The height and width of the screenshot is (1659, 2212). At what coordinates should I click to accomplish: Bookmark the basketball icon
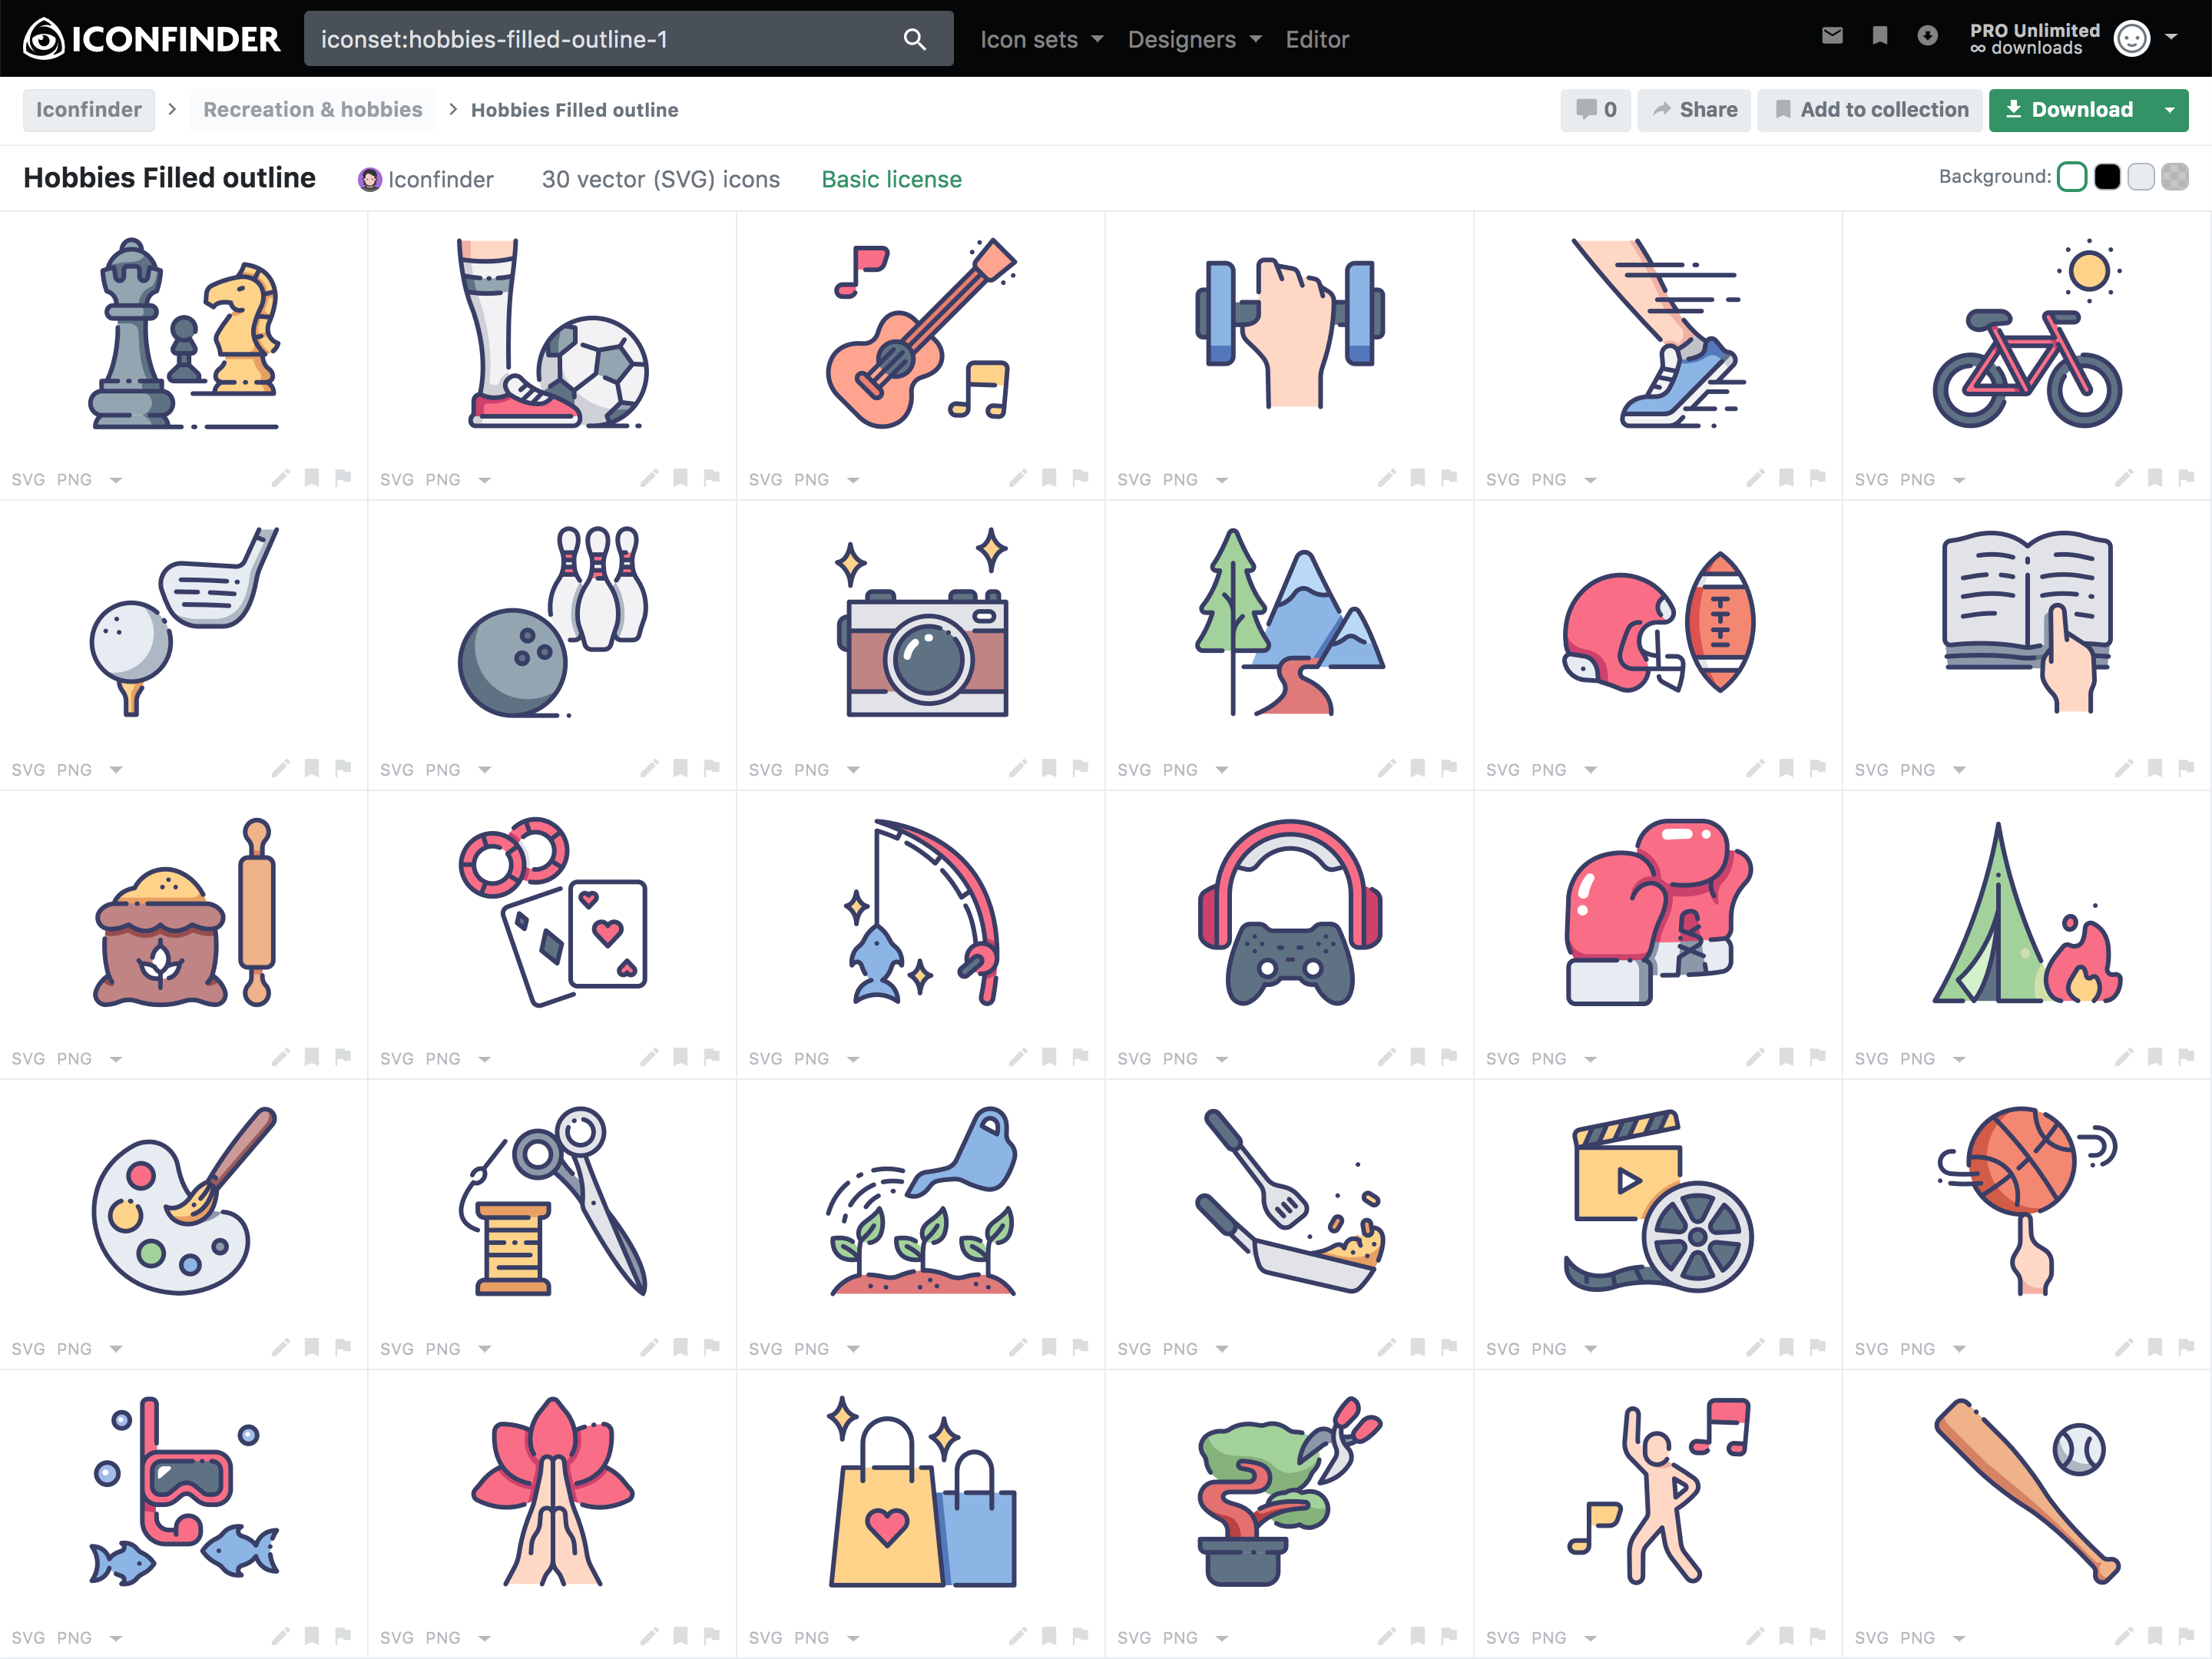coord(2155,1347)
